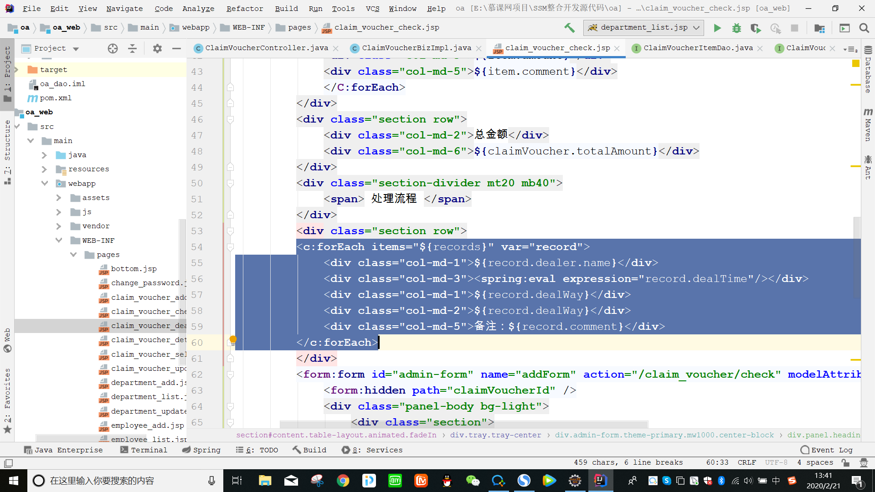This screenshot has width=875, height=492.
Task: Expand the target folder
Action: [x=16, y=70]
